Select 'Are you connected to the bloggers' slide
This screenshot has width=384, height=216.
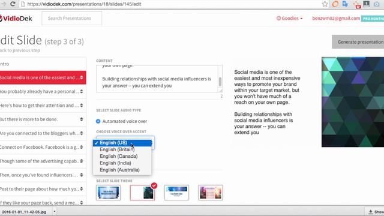click(43, 133)
